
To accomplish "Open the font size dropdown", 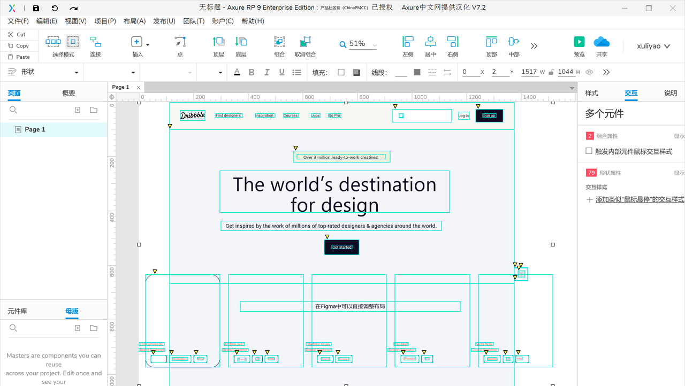I will (x=220, y=73).
